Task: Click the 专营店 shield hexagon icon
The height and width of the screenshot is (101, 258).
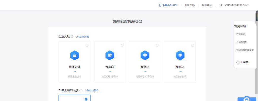Action: 145,55
